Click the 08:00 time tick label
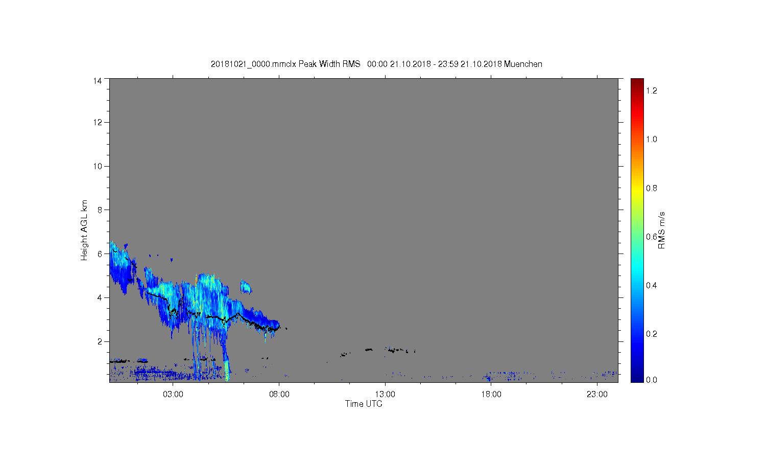766x460 pixels. tap(279, 395)
